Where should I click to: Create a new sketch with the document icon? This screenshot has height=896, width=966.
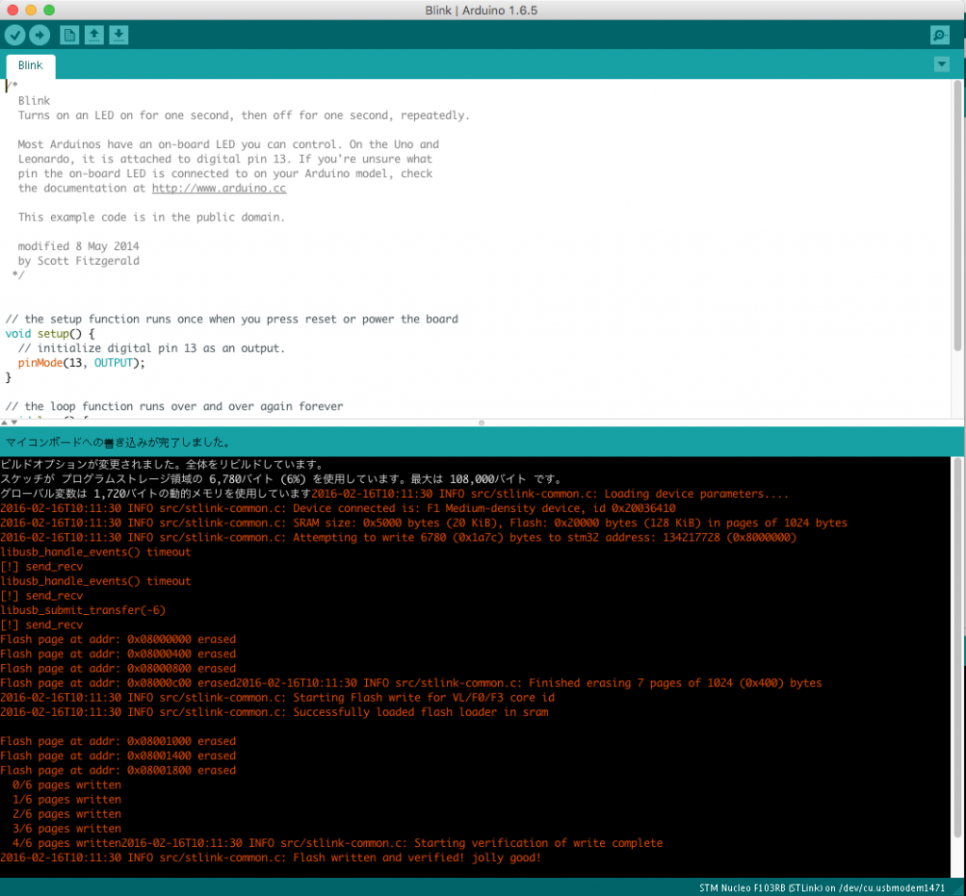coord(69,35)
